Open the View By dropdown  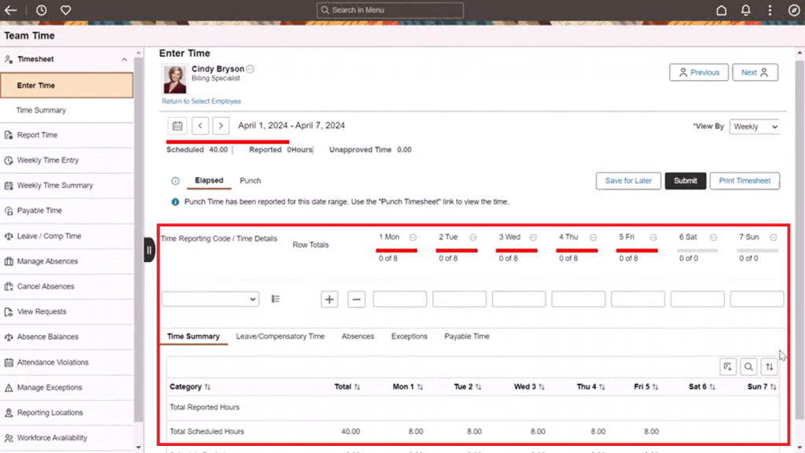click(x=754, y=126)
